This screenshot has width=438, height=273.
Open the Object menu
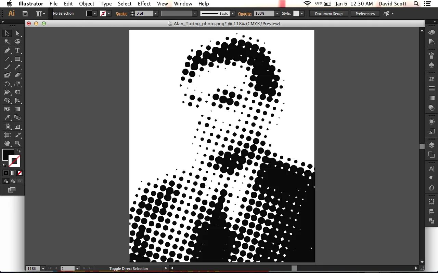click(x=87, y=4)
